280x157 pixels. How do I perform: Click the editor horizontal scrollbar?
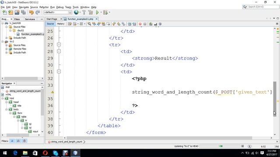(x=159, y=138)
